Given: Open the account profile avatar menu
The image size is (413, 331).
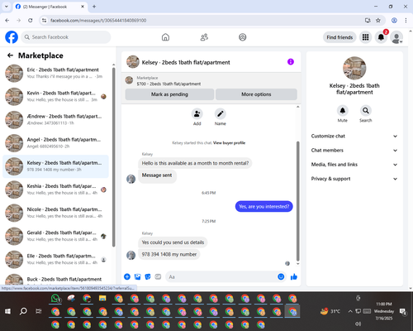Looking at the screenshot, I should (396, 37).
